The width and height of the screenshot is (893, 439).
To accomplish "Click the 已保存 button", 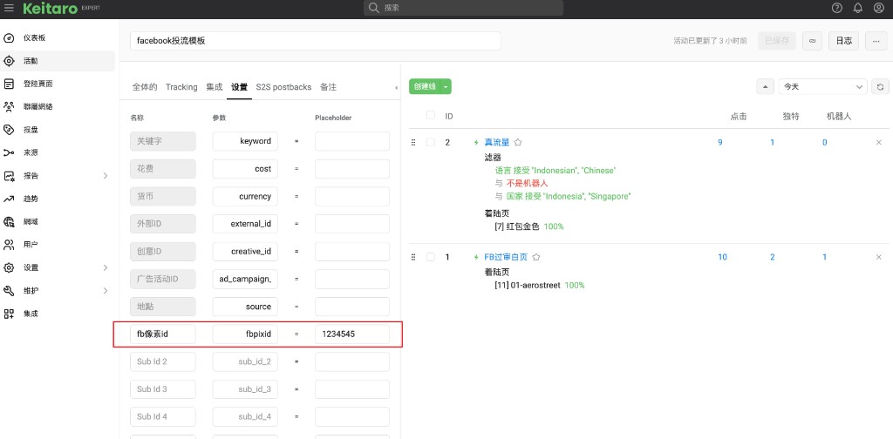I will 777,41.
